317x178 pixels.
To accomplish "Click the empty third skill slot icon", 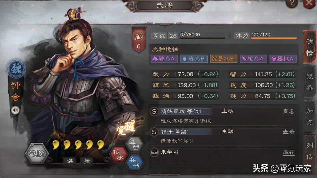I will (x=154, y=152).
